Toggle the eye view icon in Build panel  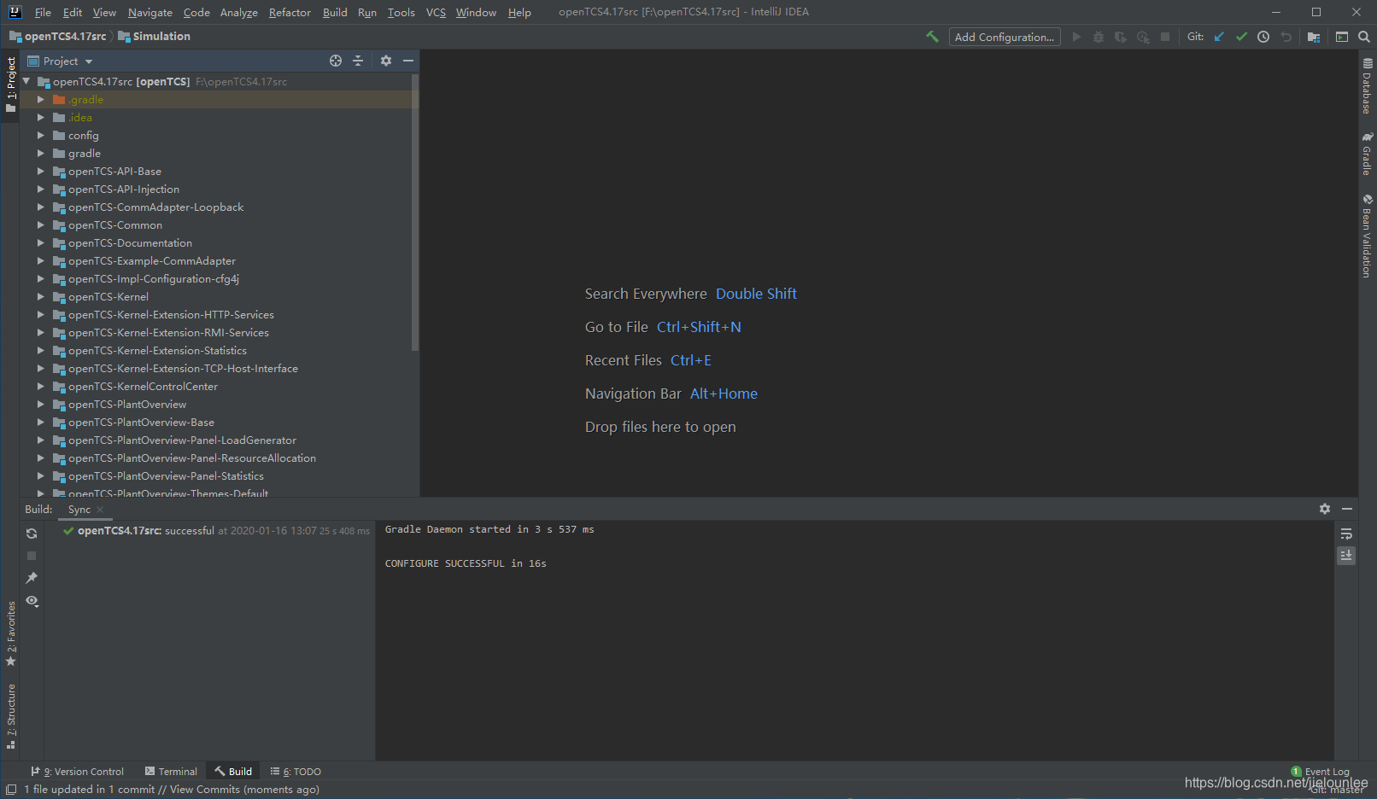32,601
